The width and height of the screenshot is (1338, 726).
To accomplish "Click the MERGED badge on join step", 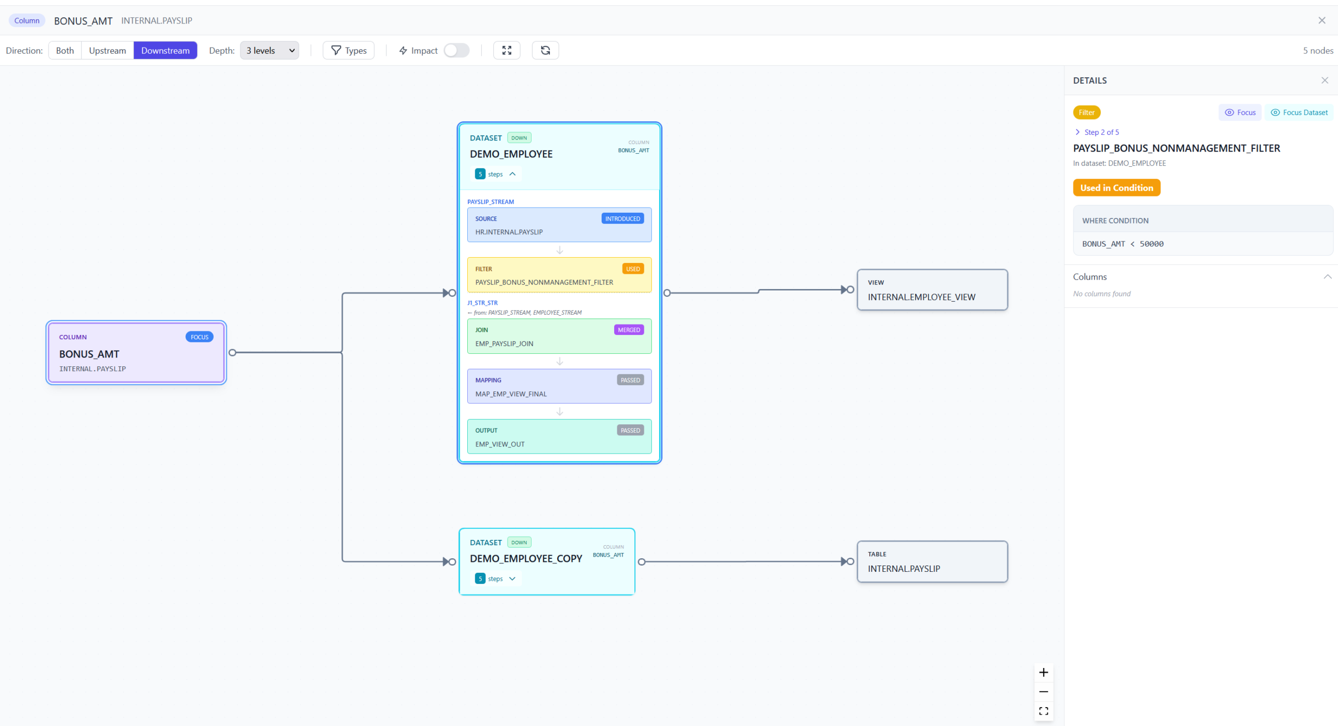I will coord(629,330).
